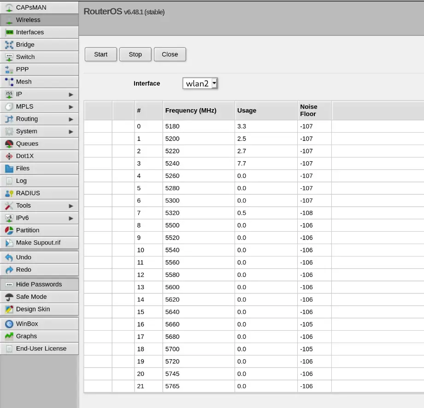Expand the Routing submenu arrow
This screenshot has height=408, width=424.
click(x=71, y=119)
